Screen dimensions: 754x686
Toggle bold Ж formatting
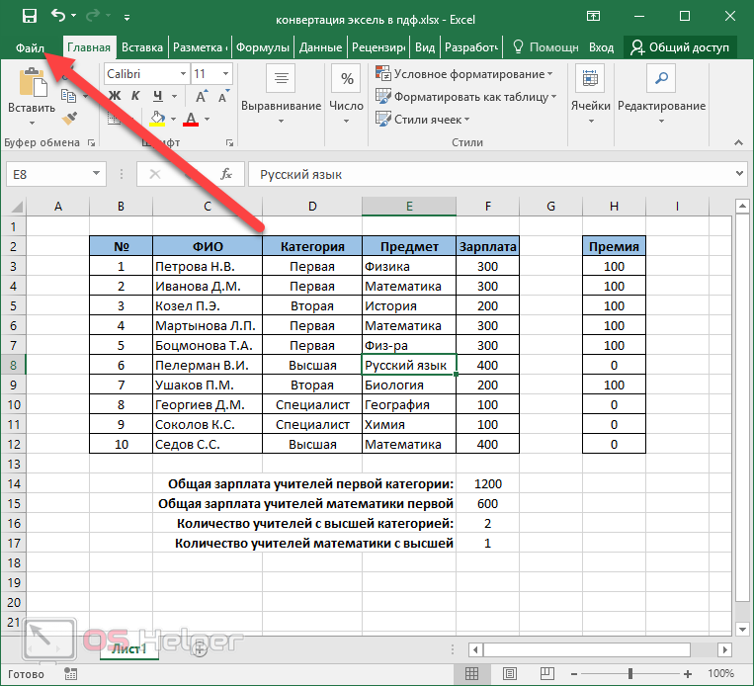pyautogui.click(x=115, y=96)
